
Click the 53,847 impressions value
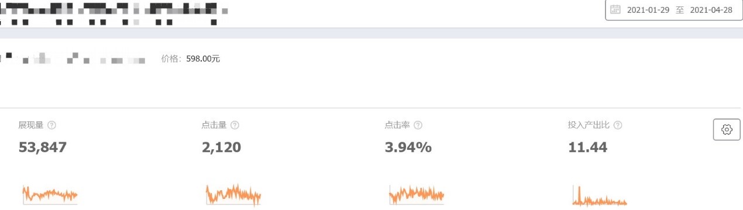coord(43,148)
